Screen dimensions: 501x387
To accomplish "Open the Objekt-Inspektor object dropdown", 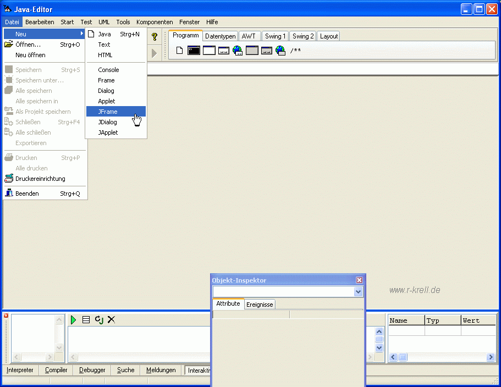I will [359, 292].
